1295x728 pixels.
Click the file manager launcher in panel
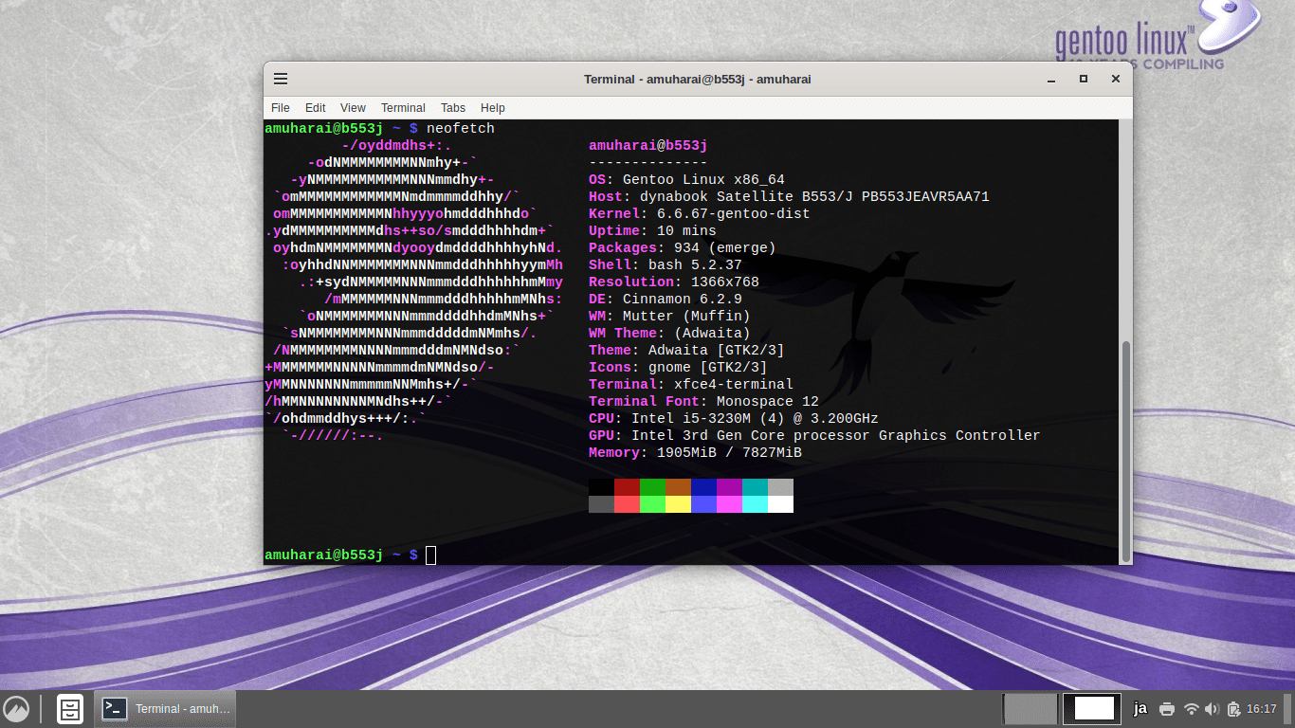[70, 708]
